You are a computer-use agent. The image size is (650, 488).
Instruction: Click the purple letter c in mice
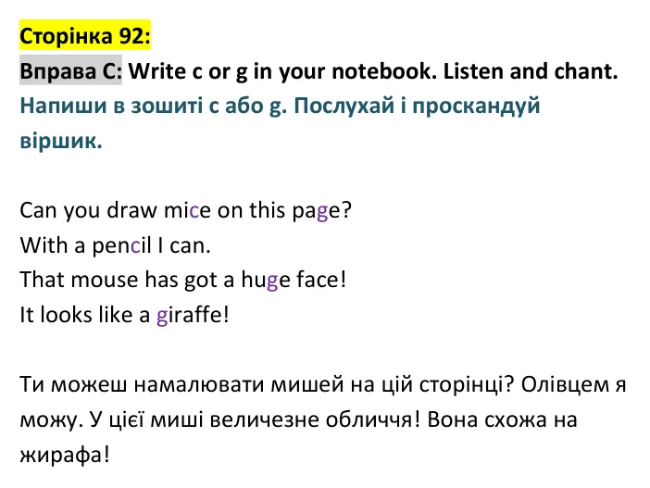tap(194, 210)
